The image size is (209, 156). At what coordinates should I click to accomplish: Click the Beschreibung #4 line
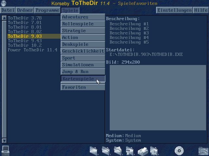[129, 38]
